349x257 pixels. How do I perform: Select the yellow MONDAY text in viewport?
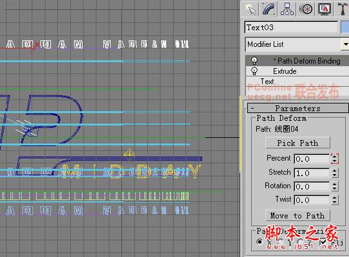click(131, 172)
